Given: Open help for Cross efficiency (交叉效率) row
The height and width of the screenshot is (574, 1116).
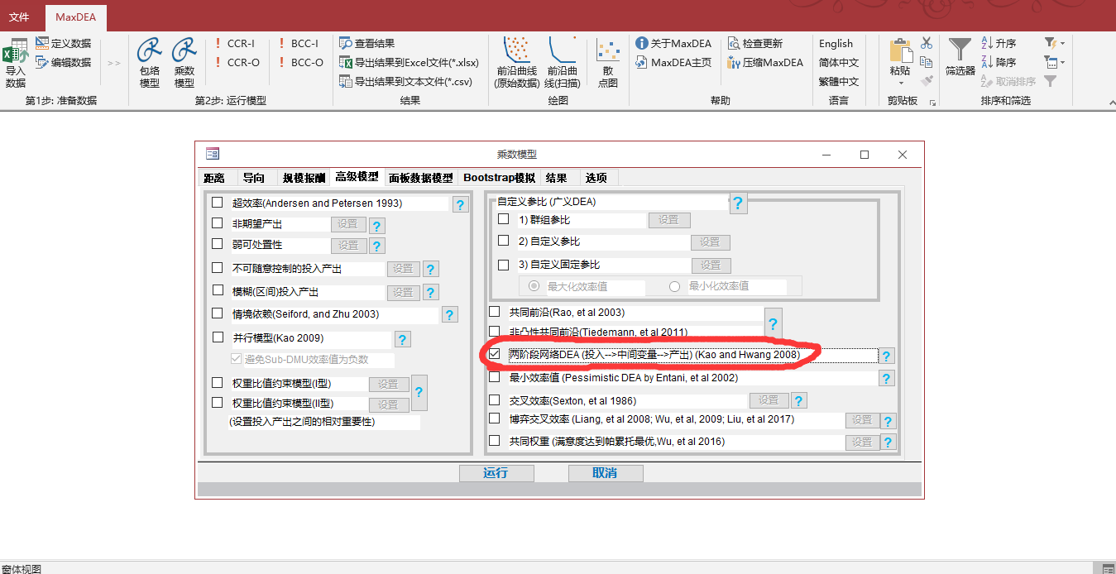Looking at the screenshot, I should [798, 401].
